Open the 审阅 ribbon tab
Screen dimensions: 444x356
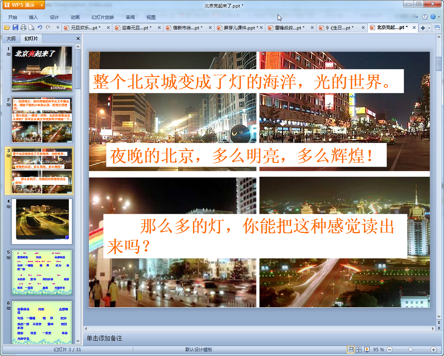click(x=130, y=17)
